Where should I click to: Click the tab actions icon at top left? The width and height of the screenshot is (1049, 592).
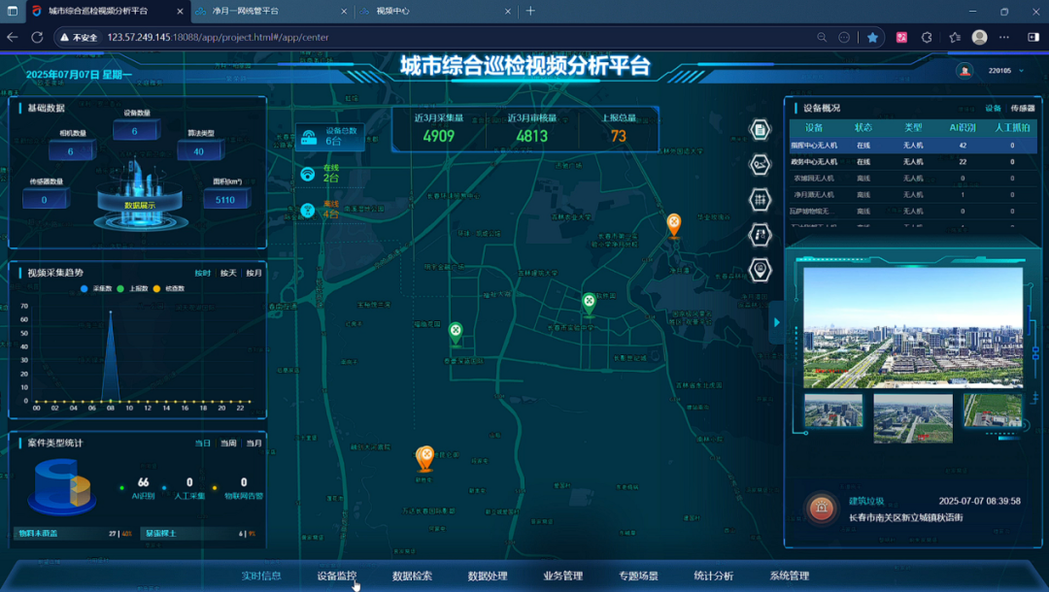pyautogui.click(x=12, y=11)
